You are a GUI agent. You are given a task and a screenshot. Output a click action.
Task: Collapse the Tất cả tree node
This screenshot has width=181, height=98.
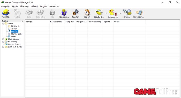(3, 24)
